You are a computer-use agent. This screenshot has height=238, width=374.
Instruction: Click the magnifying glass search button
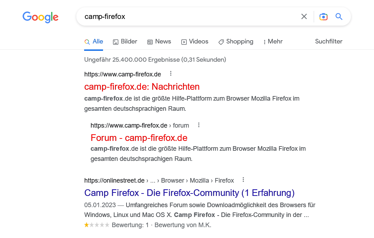coord(339,16)
